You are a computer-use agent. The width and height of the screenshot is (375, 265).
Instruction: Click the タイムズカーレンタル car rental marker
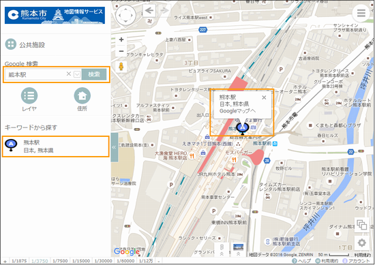pyautogui.click(x=268, y=196)
